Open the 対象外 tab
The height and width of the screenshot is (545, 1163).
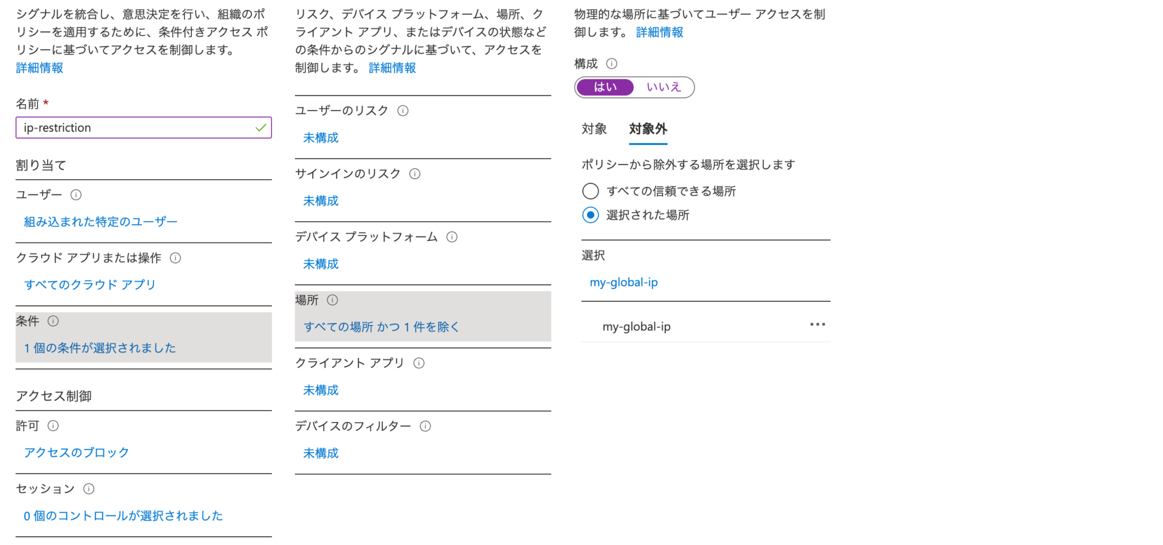[x=647, y=129]
